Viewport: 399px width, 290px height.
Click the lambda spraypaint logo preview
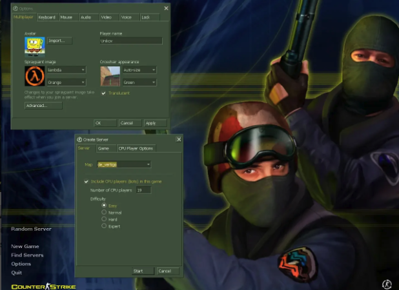[35, 76]
